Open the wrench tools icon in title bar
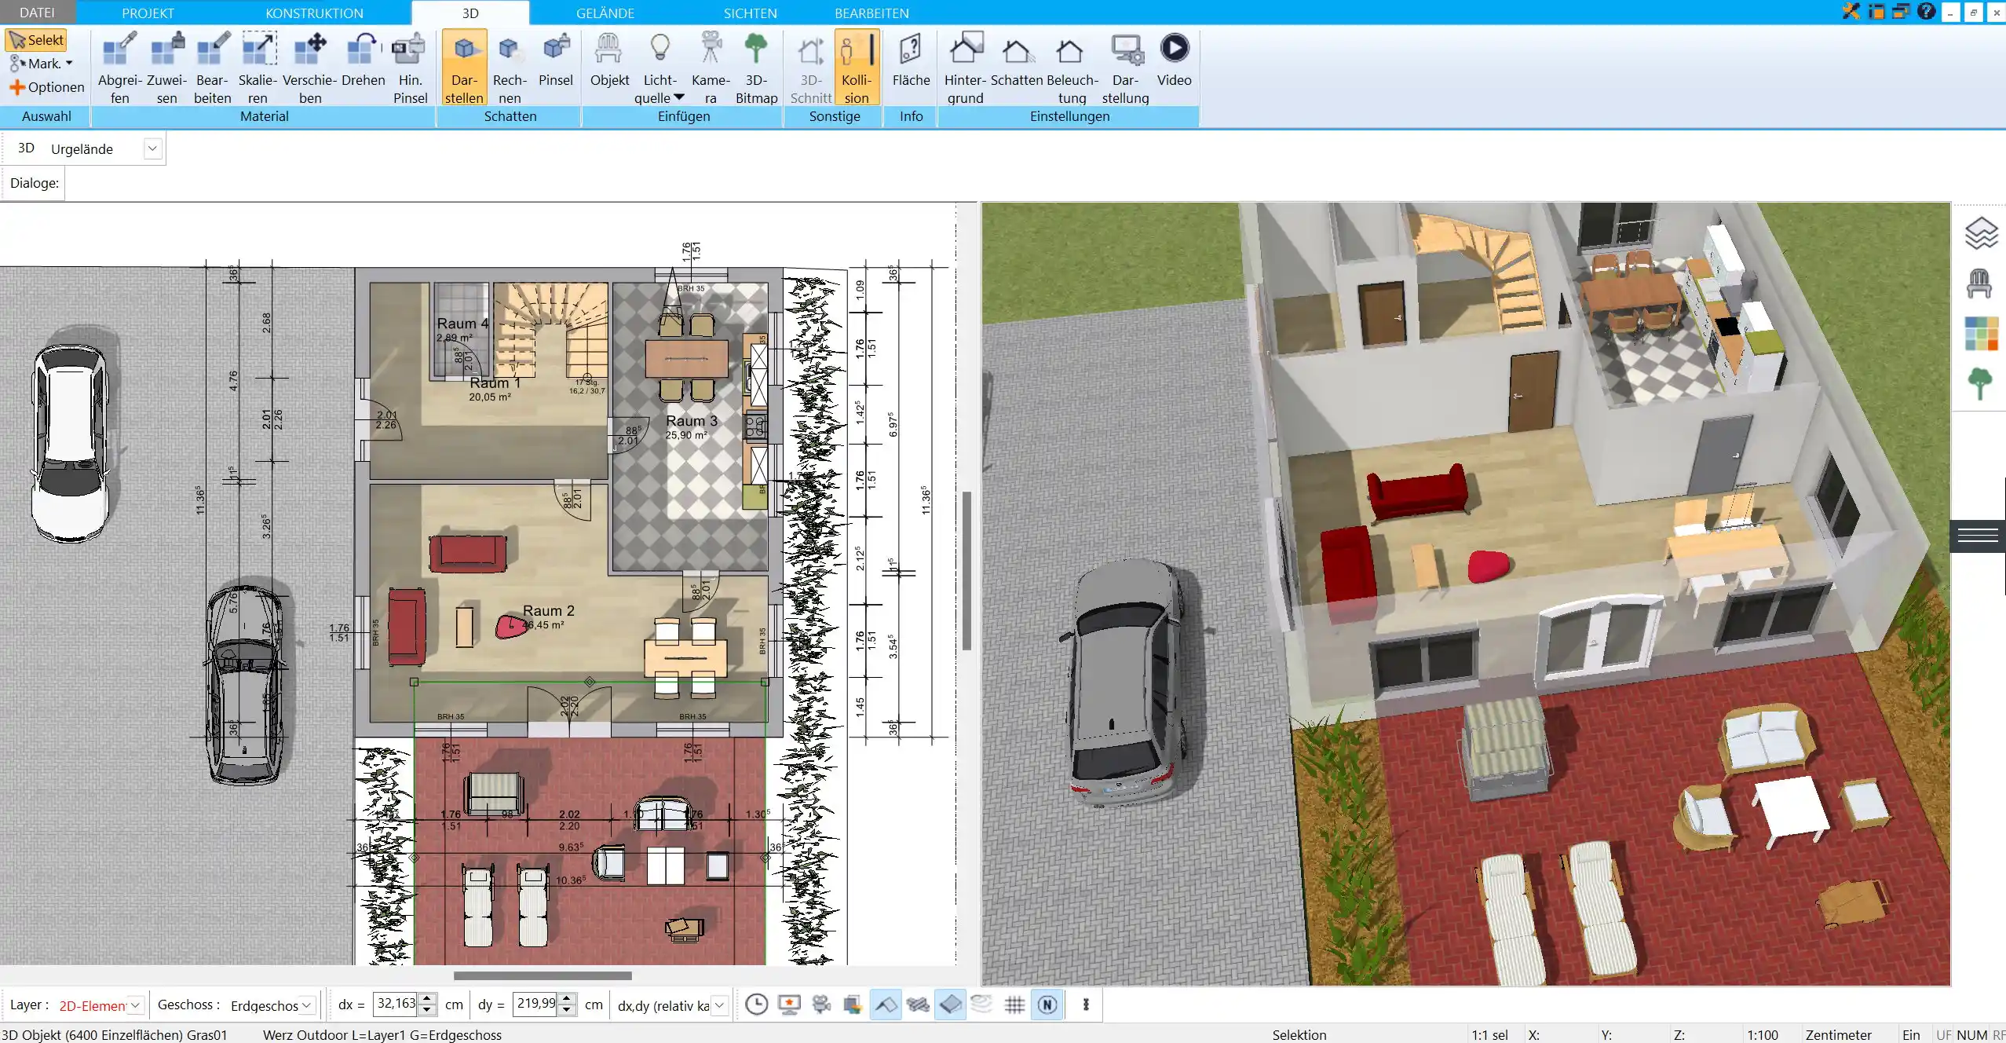The image size is (2006, 1043). click(x=1851, y=12)
